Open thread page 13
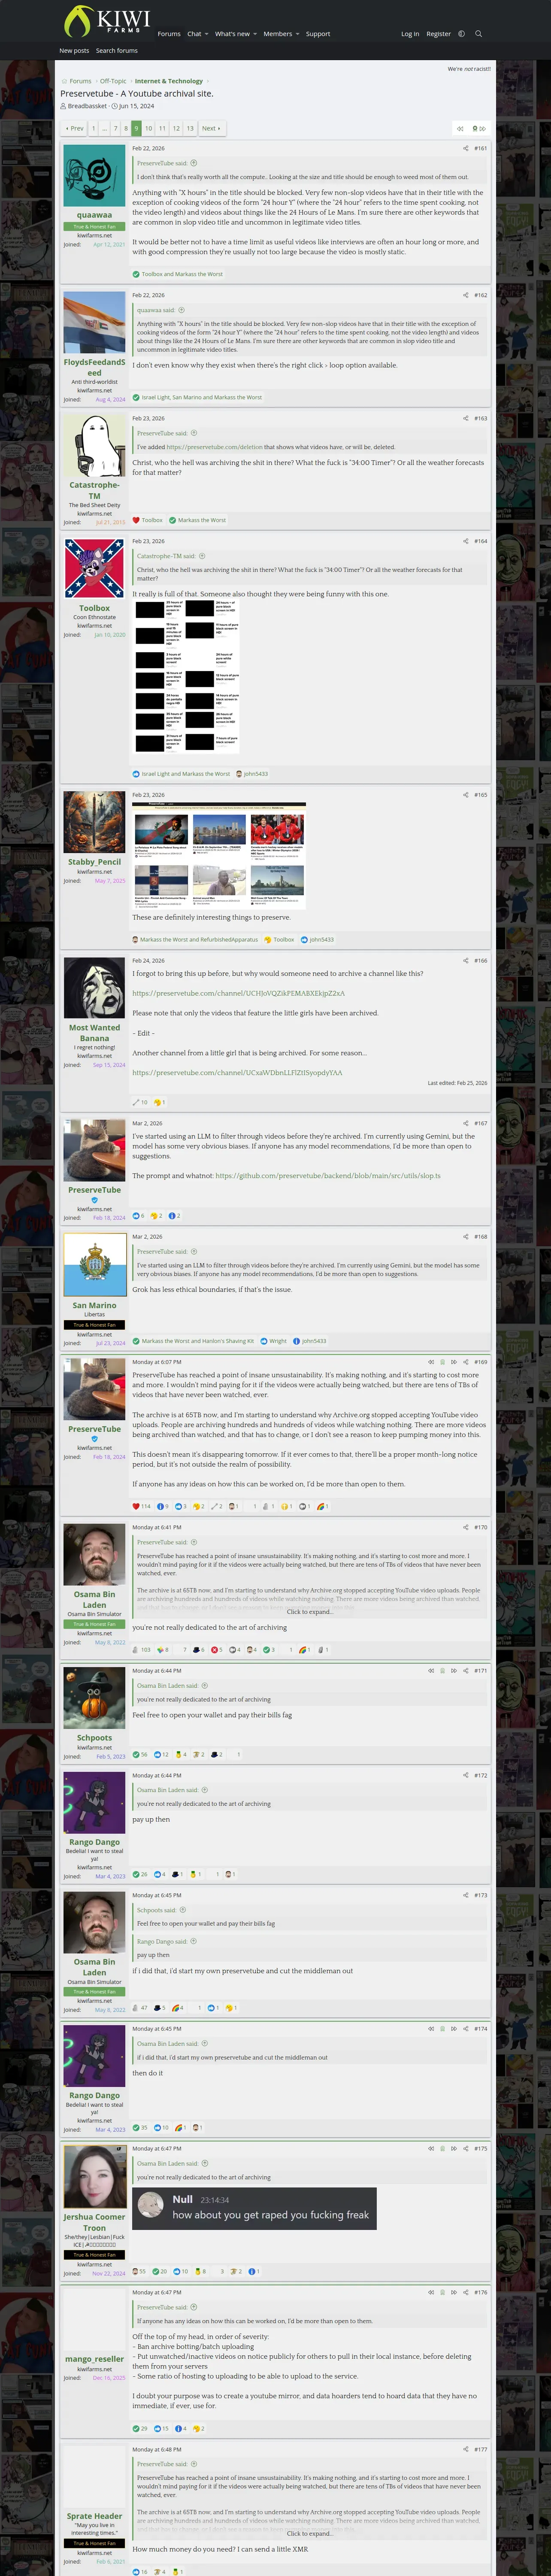This screenshot has width=551, height=2576. pyautogui.click(x=190, y=128)
